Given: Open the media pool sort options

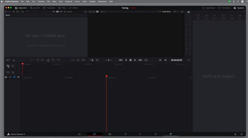Looking at the screenshot, I should (x=85, y=12).
